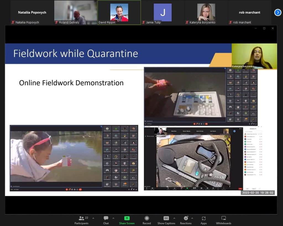The image size is (283, 226).
Task: Open the Apps panel
Action: tap(203, 220)
